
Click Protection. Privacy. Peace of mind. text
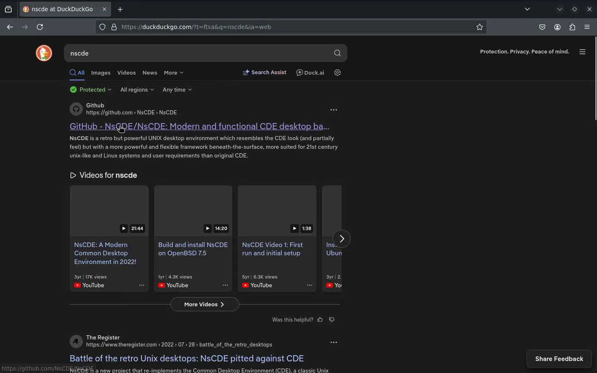524,52
